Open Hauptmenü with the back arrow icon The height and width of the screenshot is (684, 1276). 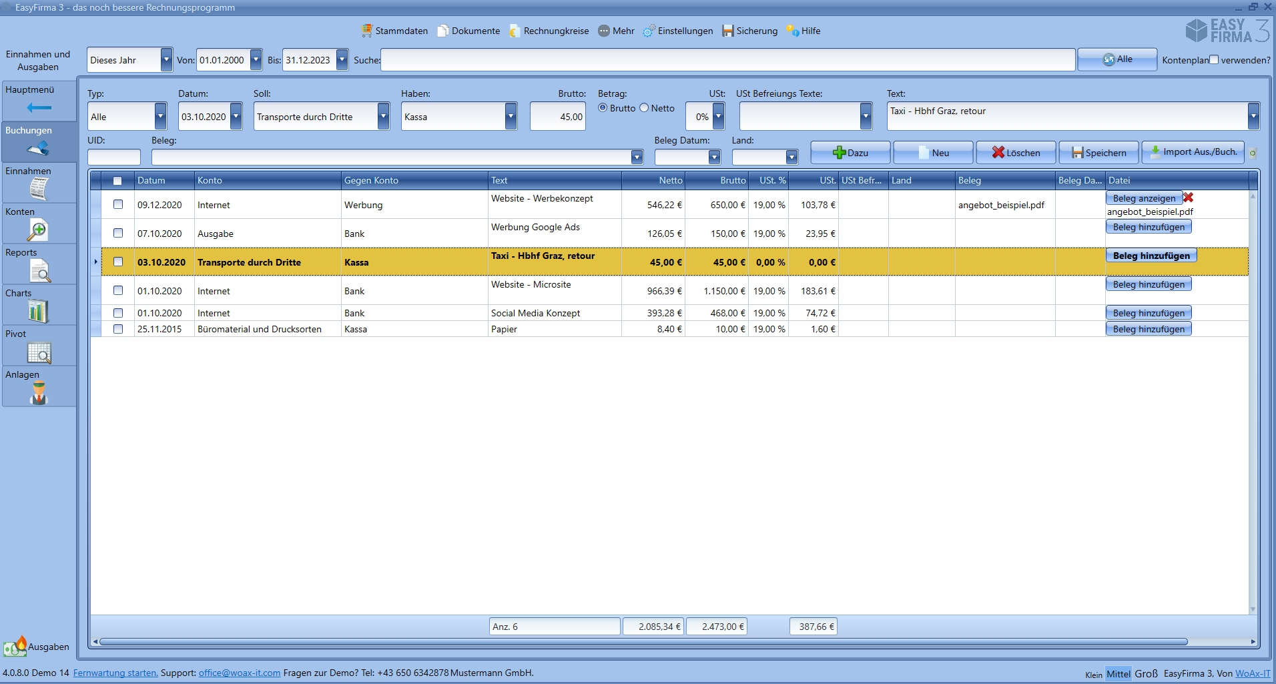coord(39,107)
